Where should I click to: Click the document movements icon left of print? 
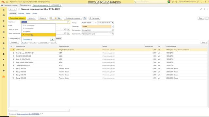(56, 18)
